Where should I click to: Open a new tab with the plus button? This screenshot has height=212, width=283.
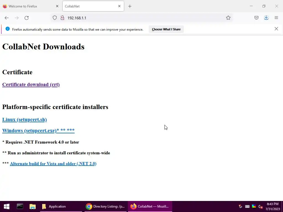130,6
